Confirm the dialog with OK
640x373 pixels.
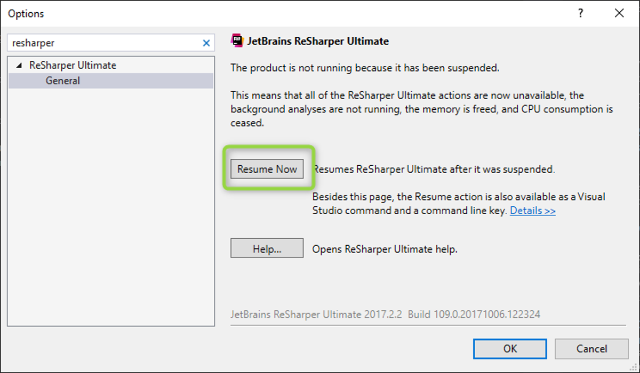click(509, 348)
